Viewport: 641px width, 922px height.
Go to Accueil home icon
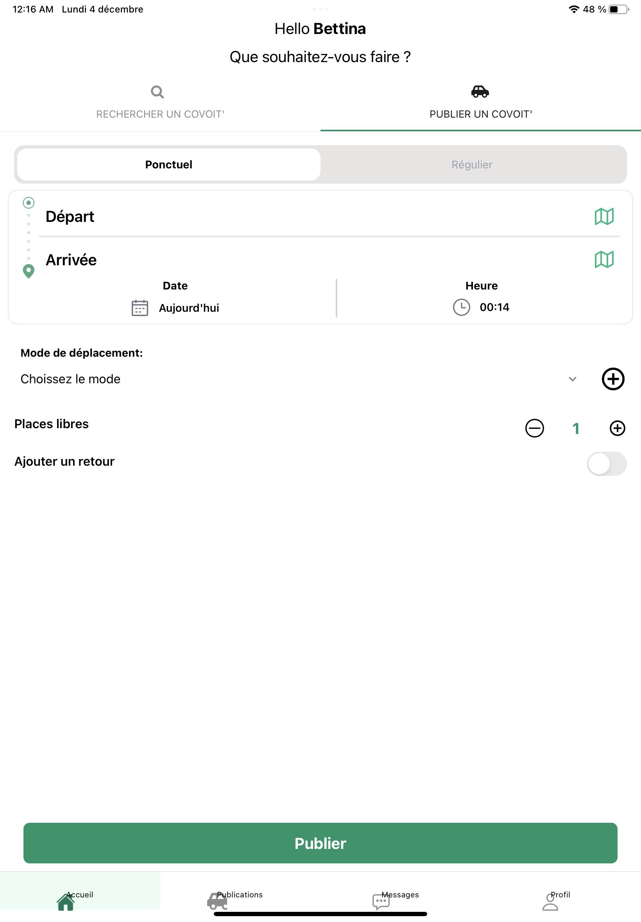65,902
